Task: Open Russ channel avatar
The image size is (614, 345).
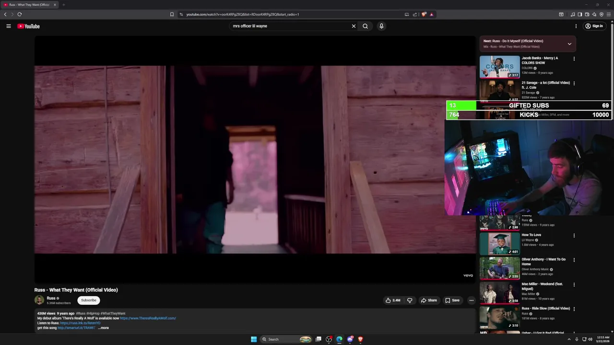Action: (x=39, y=300)
